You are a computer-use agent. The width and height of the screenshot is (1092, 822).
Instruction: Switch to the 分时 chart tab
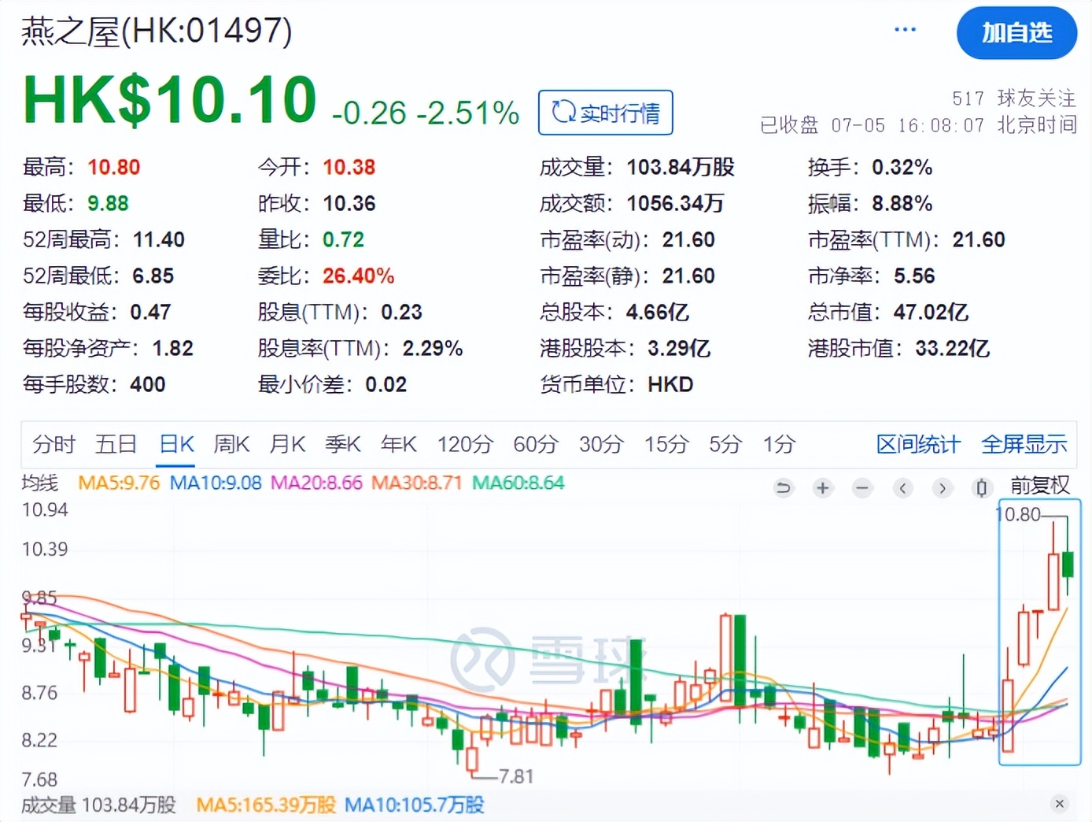(x=53, y=444)
